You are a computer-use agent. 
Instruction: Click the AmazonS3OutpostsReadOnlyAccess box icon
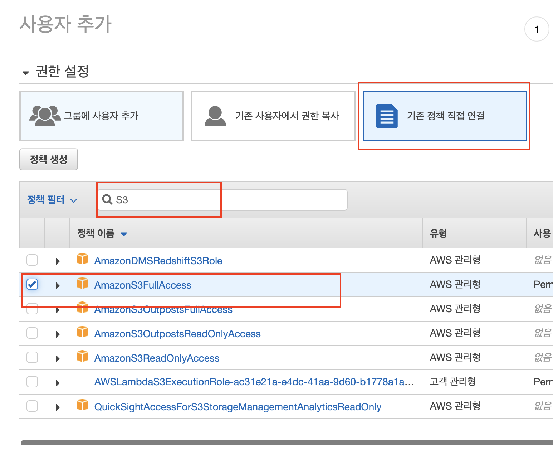point(82,332)
